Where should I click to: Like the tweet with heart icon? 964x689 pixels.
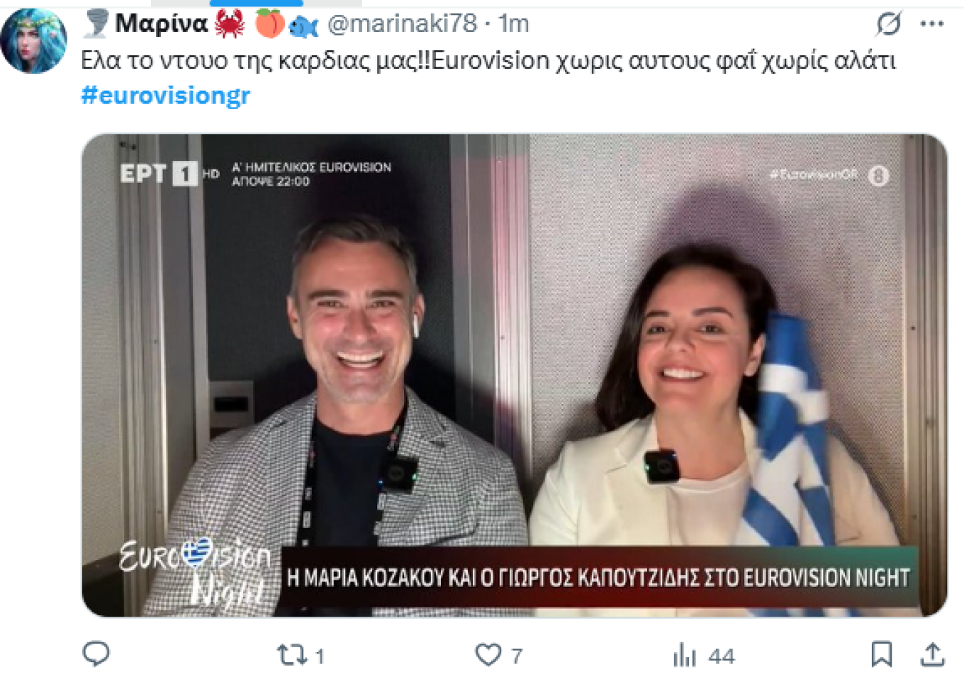point(488,654)
